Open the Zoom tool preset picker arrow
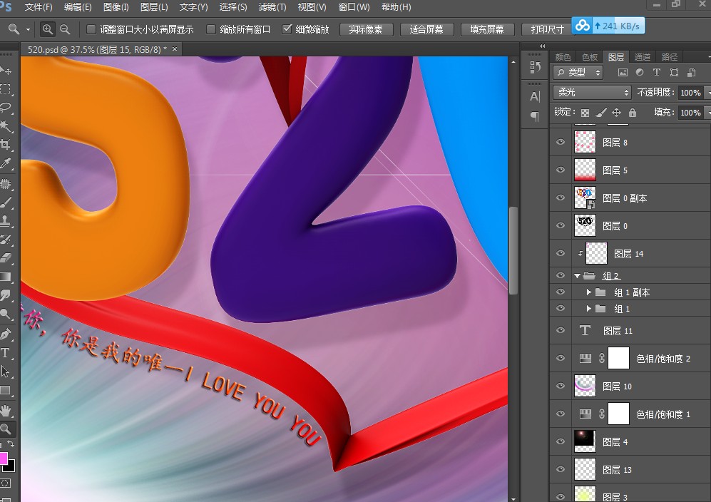 click(28, 29)
